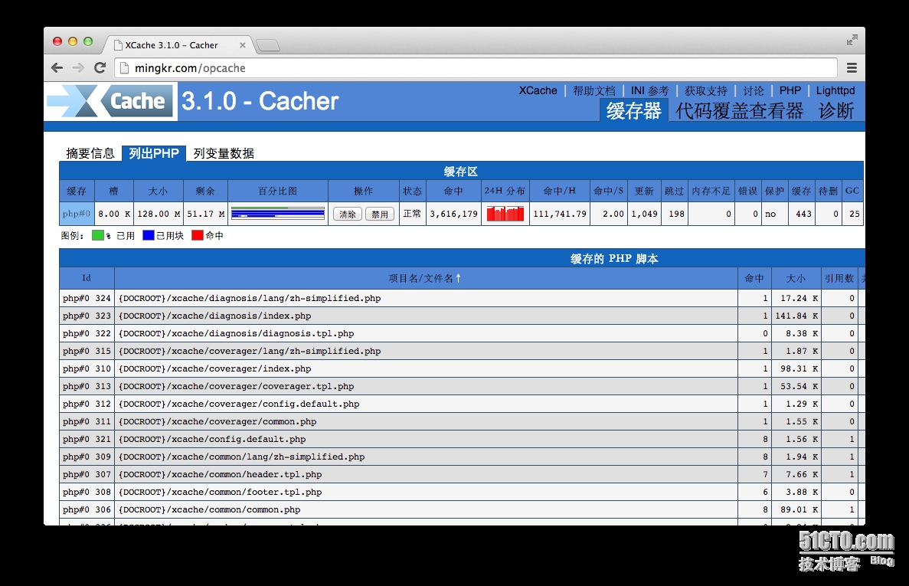This screenshot has height=586, width=909.
Task: Open the 获取支持 support link
Action: pos(705,90)
